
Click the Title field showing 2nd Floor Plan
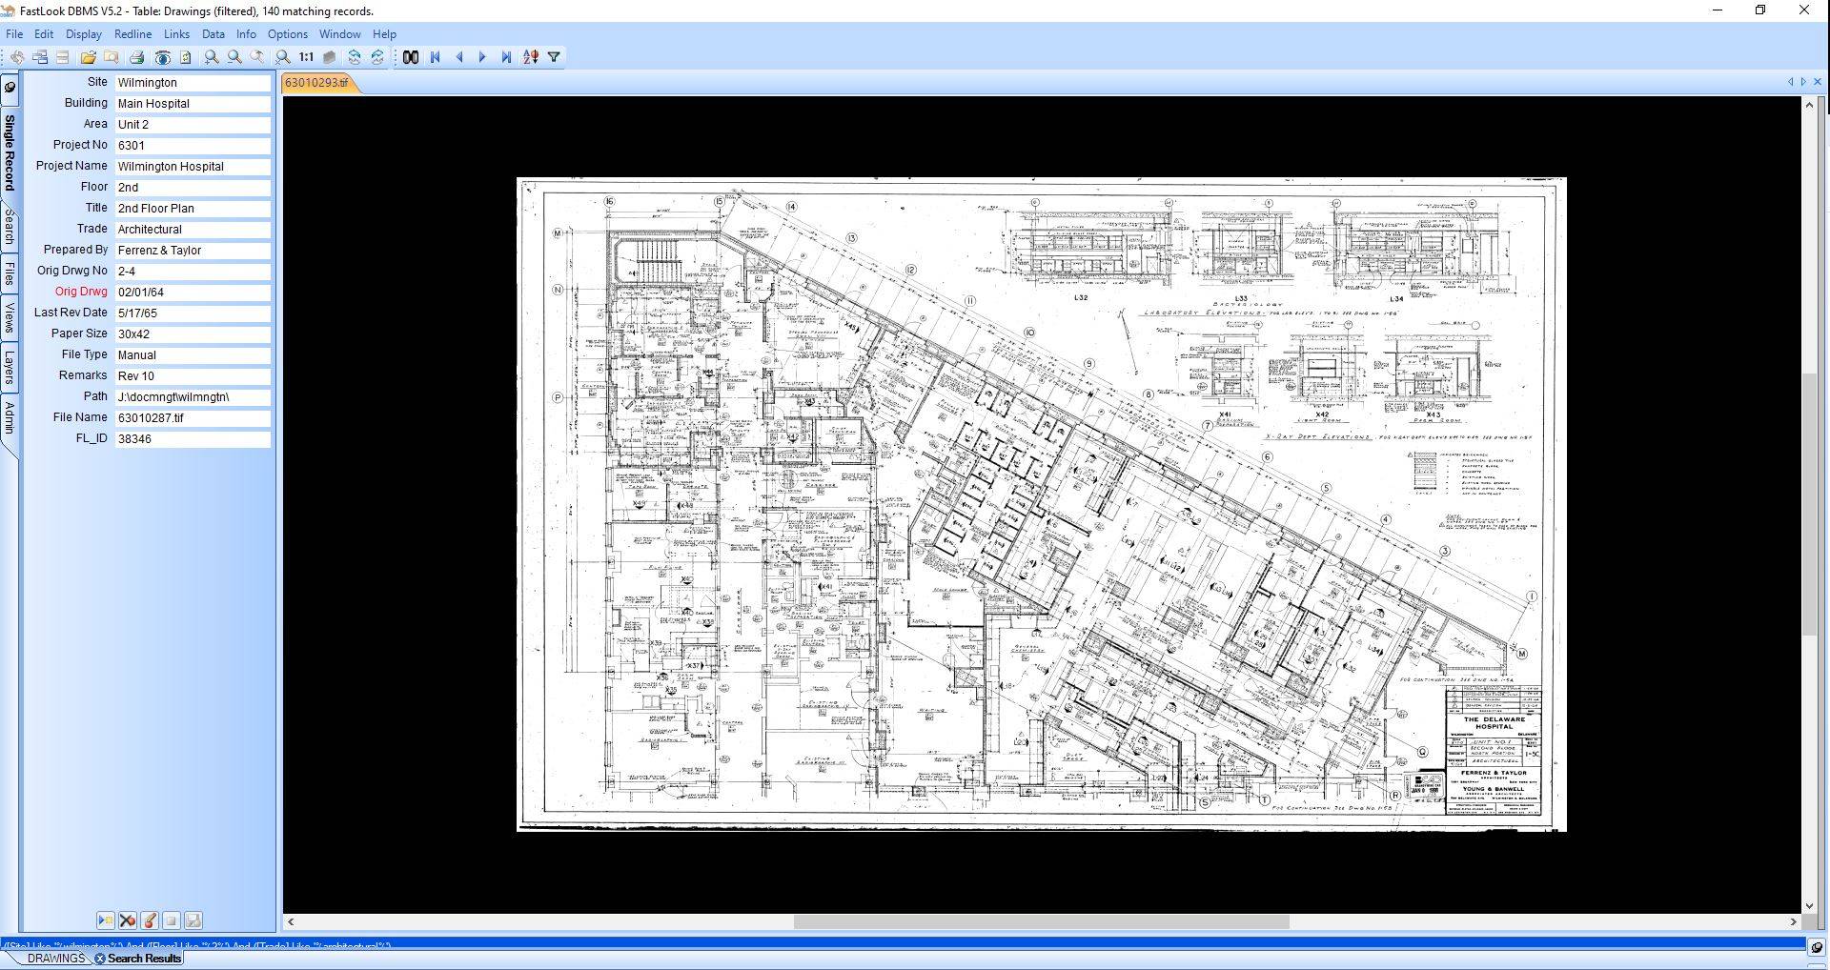pyautogui.click(x=193, y=208)
